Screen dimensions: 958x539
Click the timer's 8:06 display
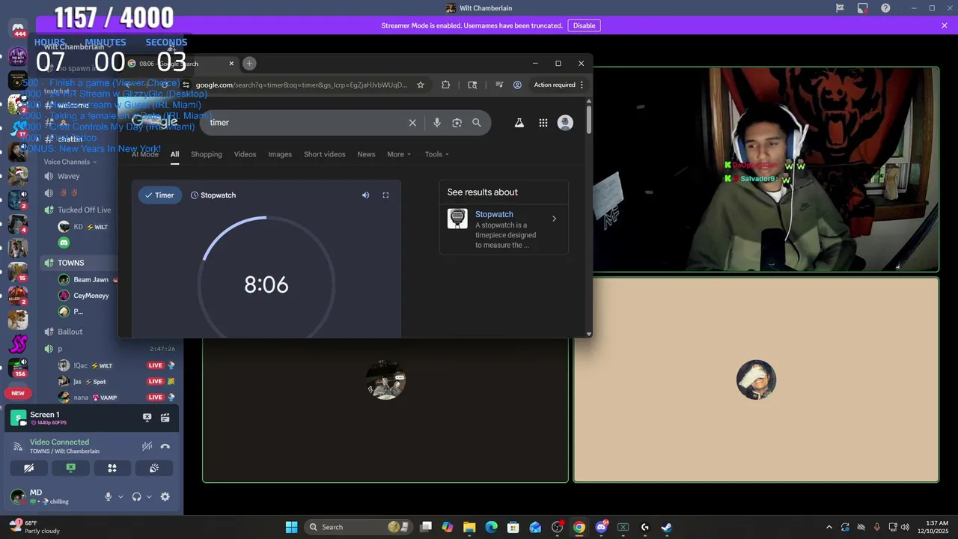click(266, 285)
